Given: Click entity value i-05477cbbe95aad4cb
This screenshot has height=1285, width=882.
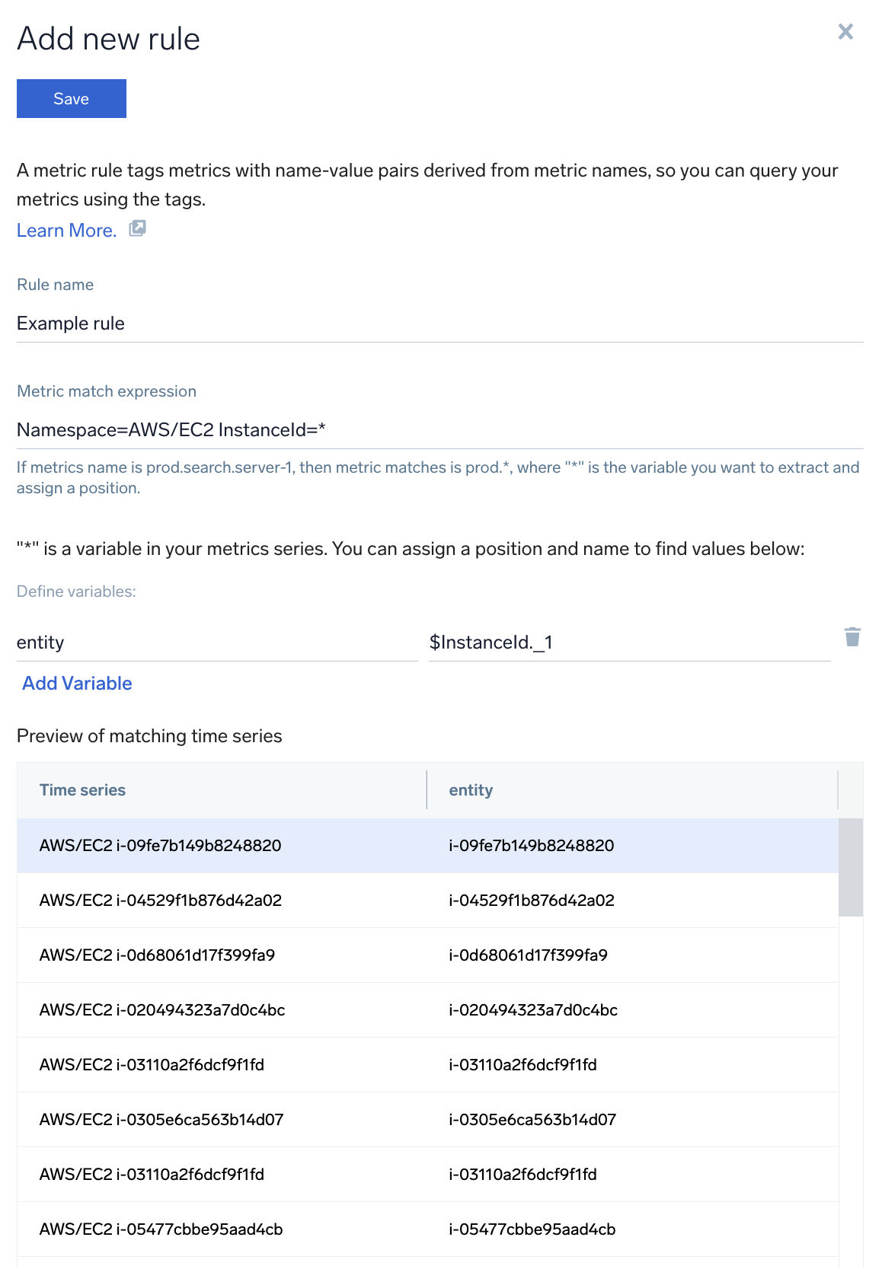Looking at the screenshot, I should 532,1229.
